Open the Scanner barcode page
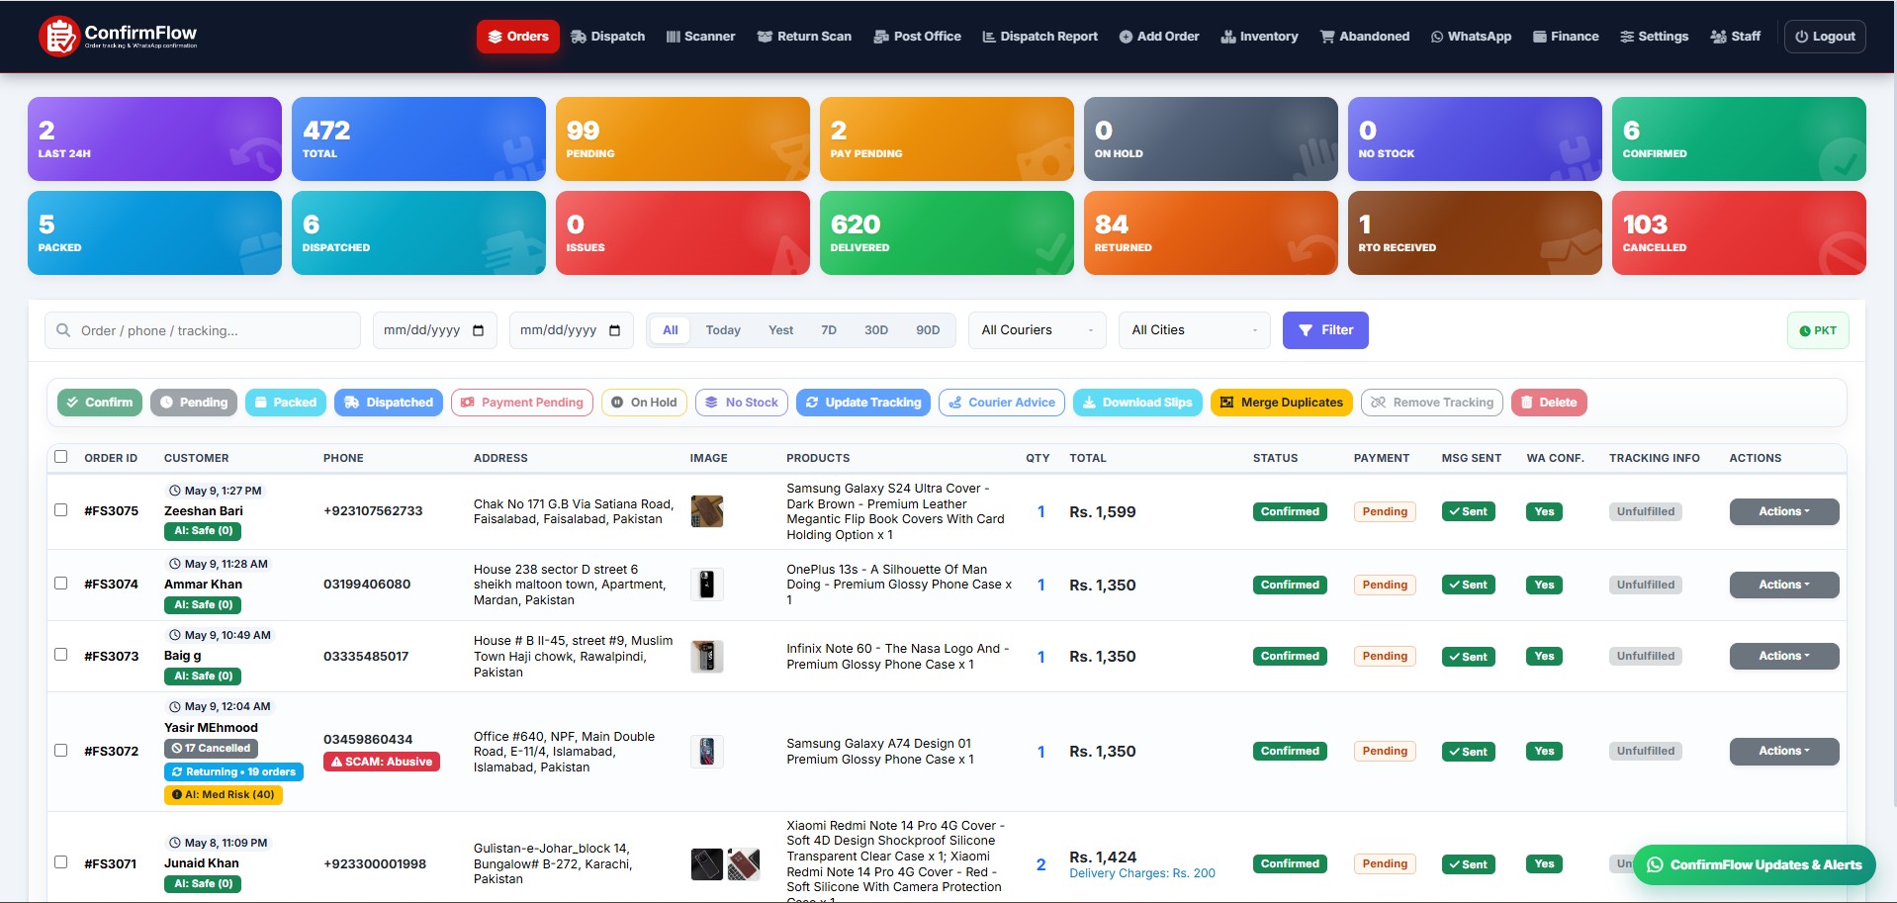This screenshot has width=1897, height=903. point(700,37)
